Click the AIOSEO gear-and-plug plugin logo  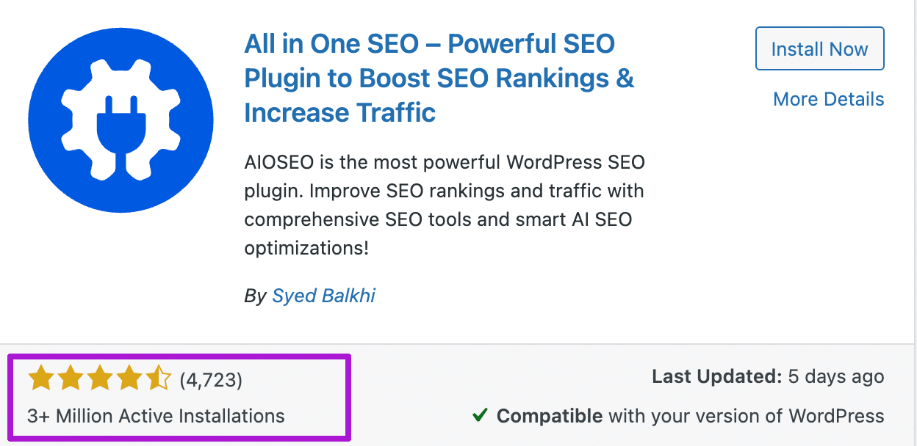pyautogui.click(x=120, y=120)
